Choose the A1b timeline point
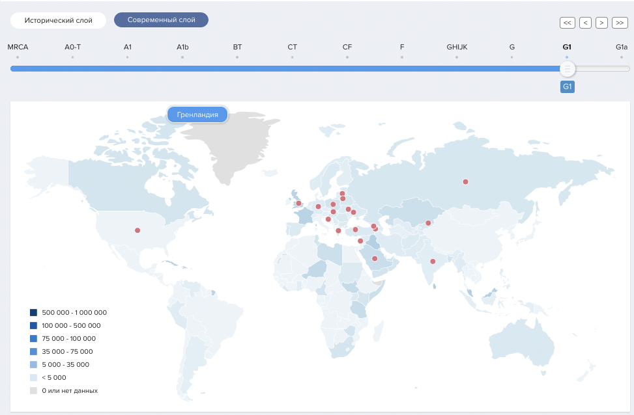 (182, 47)
